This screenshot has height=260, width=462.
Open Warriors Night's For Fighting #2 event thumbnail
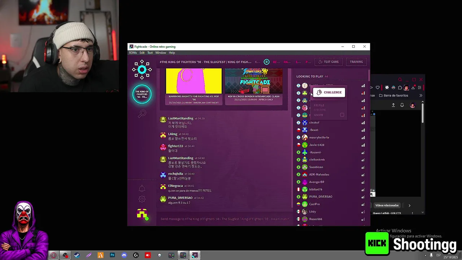pyautogui.click(x=194, y=81)
